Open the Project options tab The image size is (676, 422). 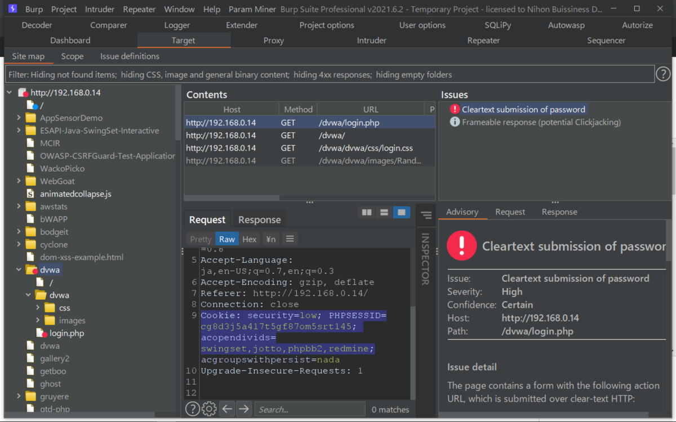(x=327, y=25)
